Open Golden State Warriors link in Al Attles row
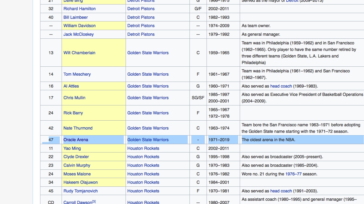Screen dimensions: 364x204 click(x=148, y=86)
